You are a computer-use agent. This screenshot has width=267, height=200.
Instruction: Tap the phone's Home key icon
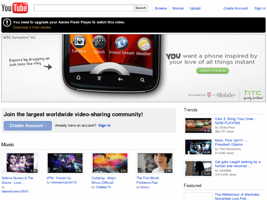[x=78, y=78]
